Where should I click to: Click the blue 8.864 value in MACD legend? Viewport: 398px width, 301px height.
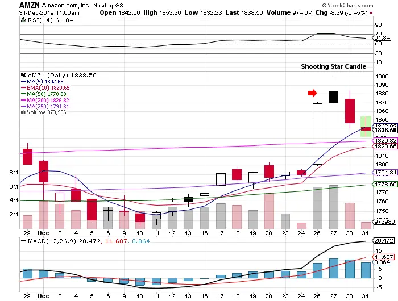pyautogui.click(x=140, y=241)
